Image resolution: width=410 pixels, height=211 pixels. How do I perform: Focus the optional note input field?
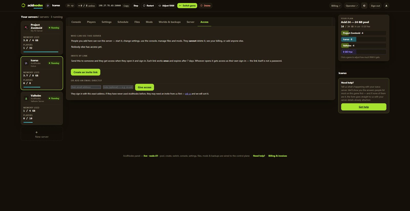[118, 87]
